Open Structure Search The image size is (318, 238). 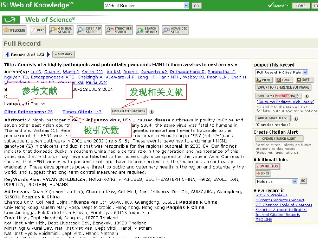point(119,30)
